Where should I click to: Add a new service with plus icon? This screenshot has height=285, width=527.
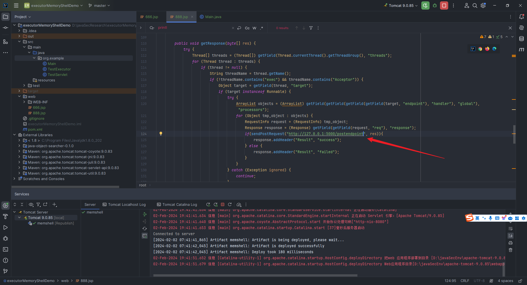55,204
